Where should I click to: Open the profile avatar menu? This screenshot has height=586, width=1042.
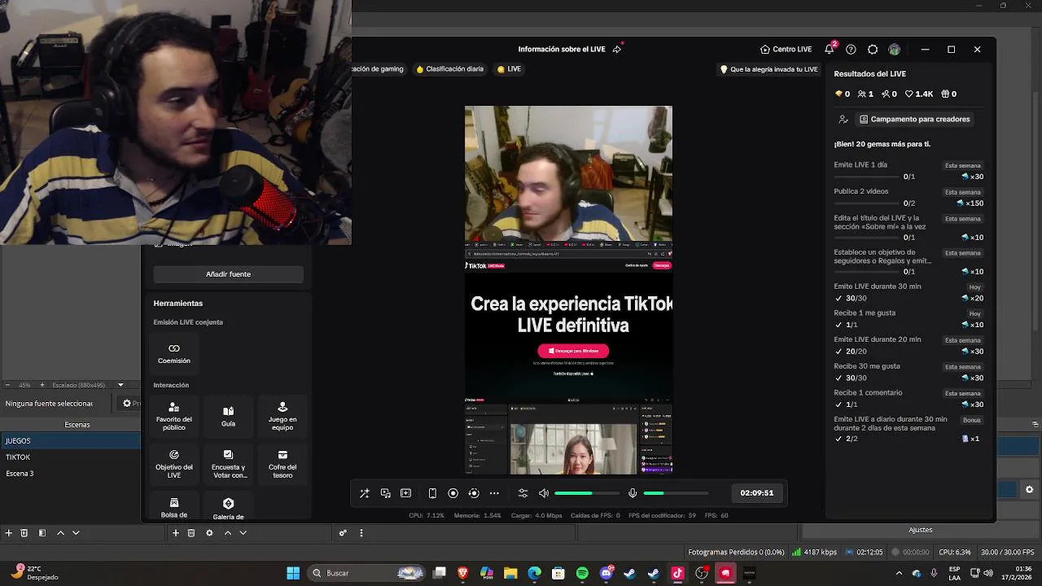894,49
